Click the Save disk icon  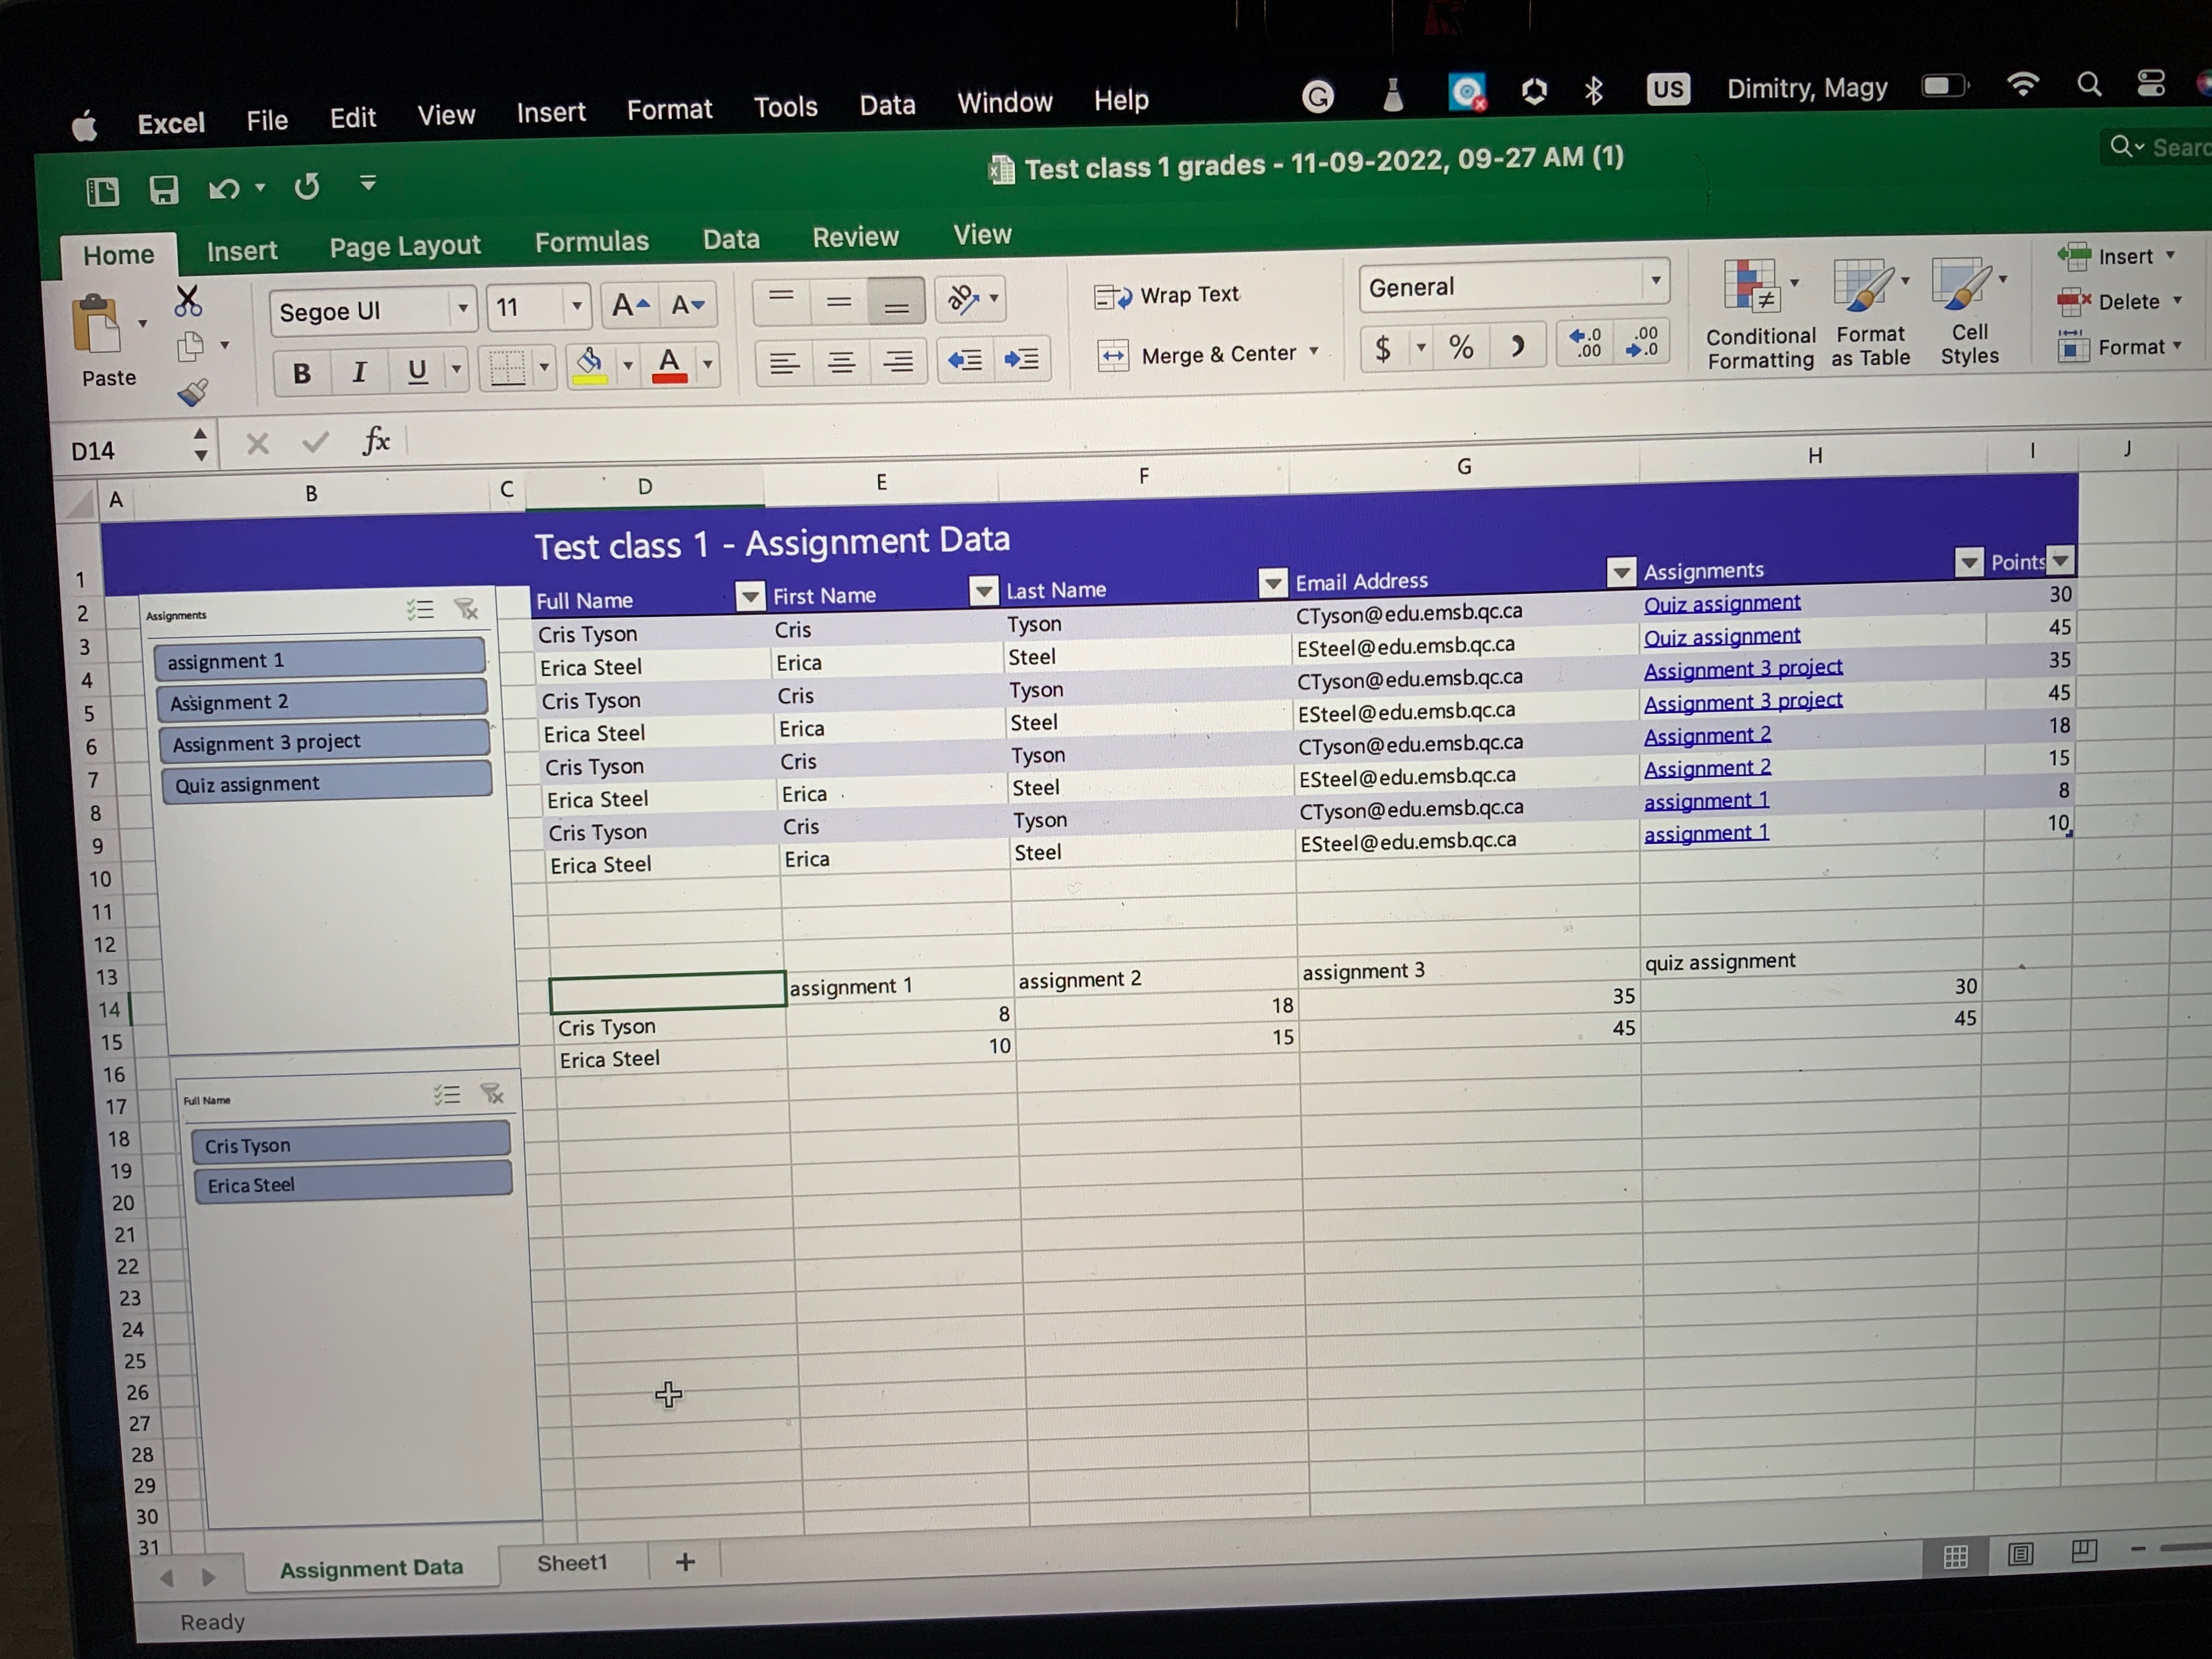pyautogui.click(x=163, y=190)
